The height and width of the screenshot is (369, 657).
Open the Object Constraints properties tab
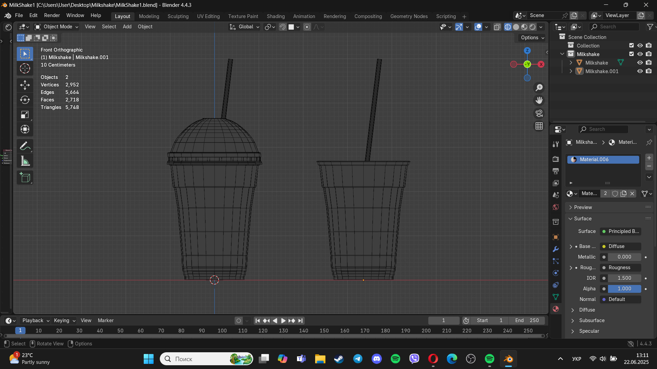(x=556, y=285)
